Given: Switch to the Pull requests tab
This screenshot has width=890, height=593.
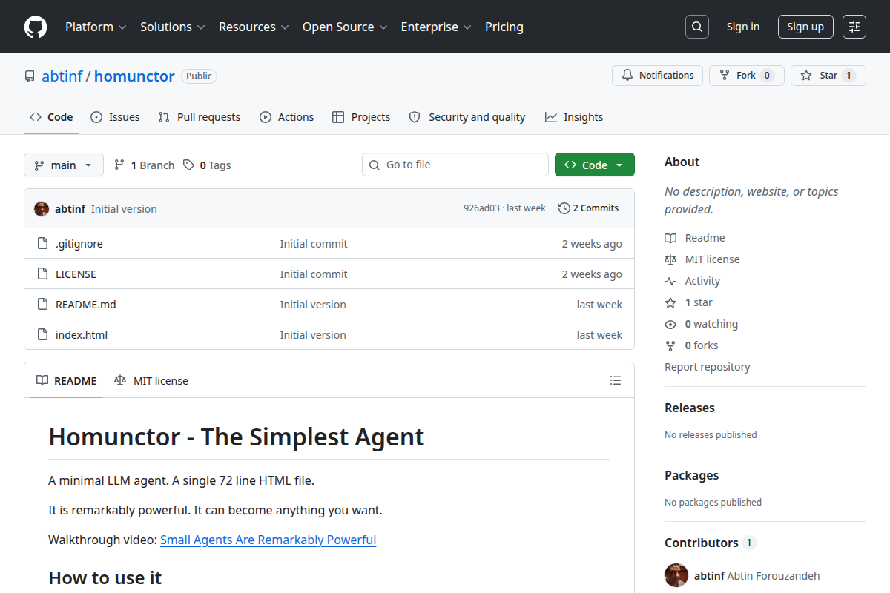Looking at the screenshot, I should [x=200, y=117].
